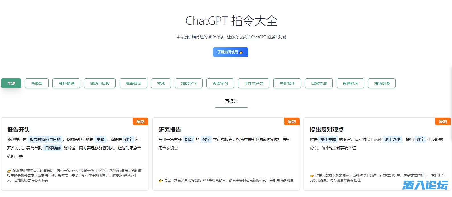
Task: Select the 准备面试 category
Action: tap(133, 83)
